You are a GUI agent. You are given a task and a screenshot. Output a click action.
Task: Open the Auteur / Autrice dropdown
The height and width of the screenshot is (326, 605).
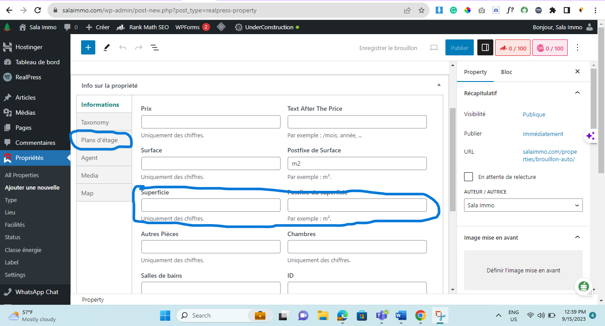pos(523,205)
